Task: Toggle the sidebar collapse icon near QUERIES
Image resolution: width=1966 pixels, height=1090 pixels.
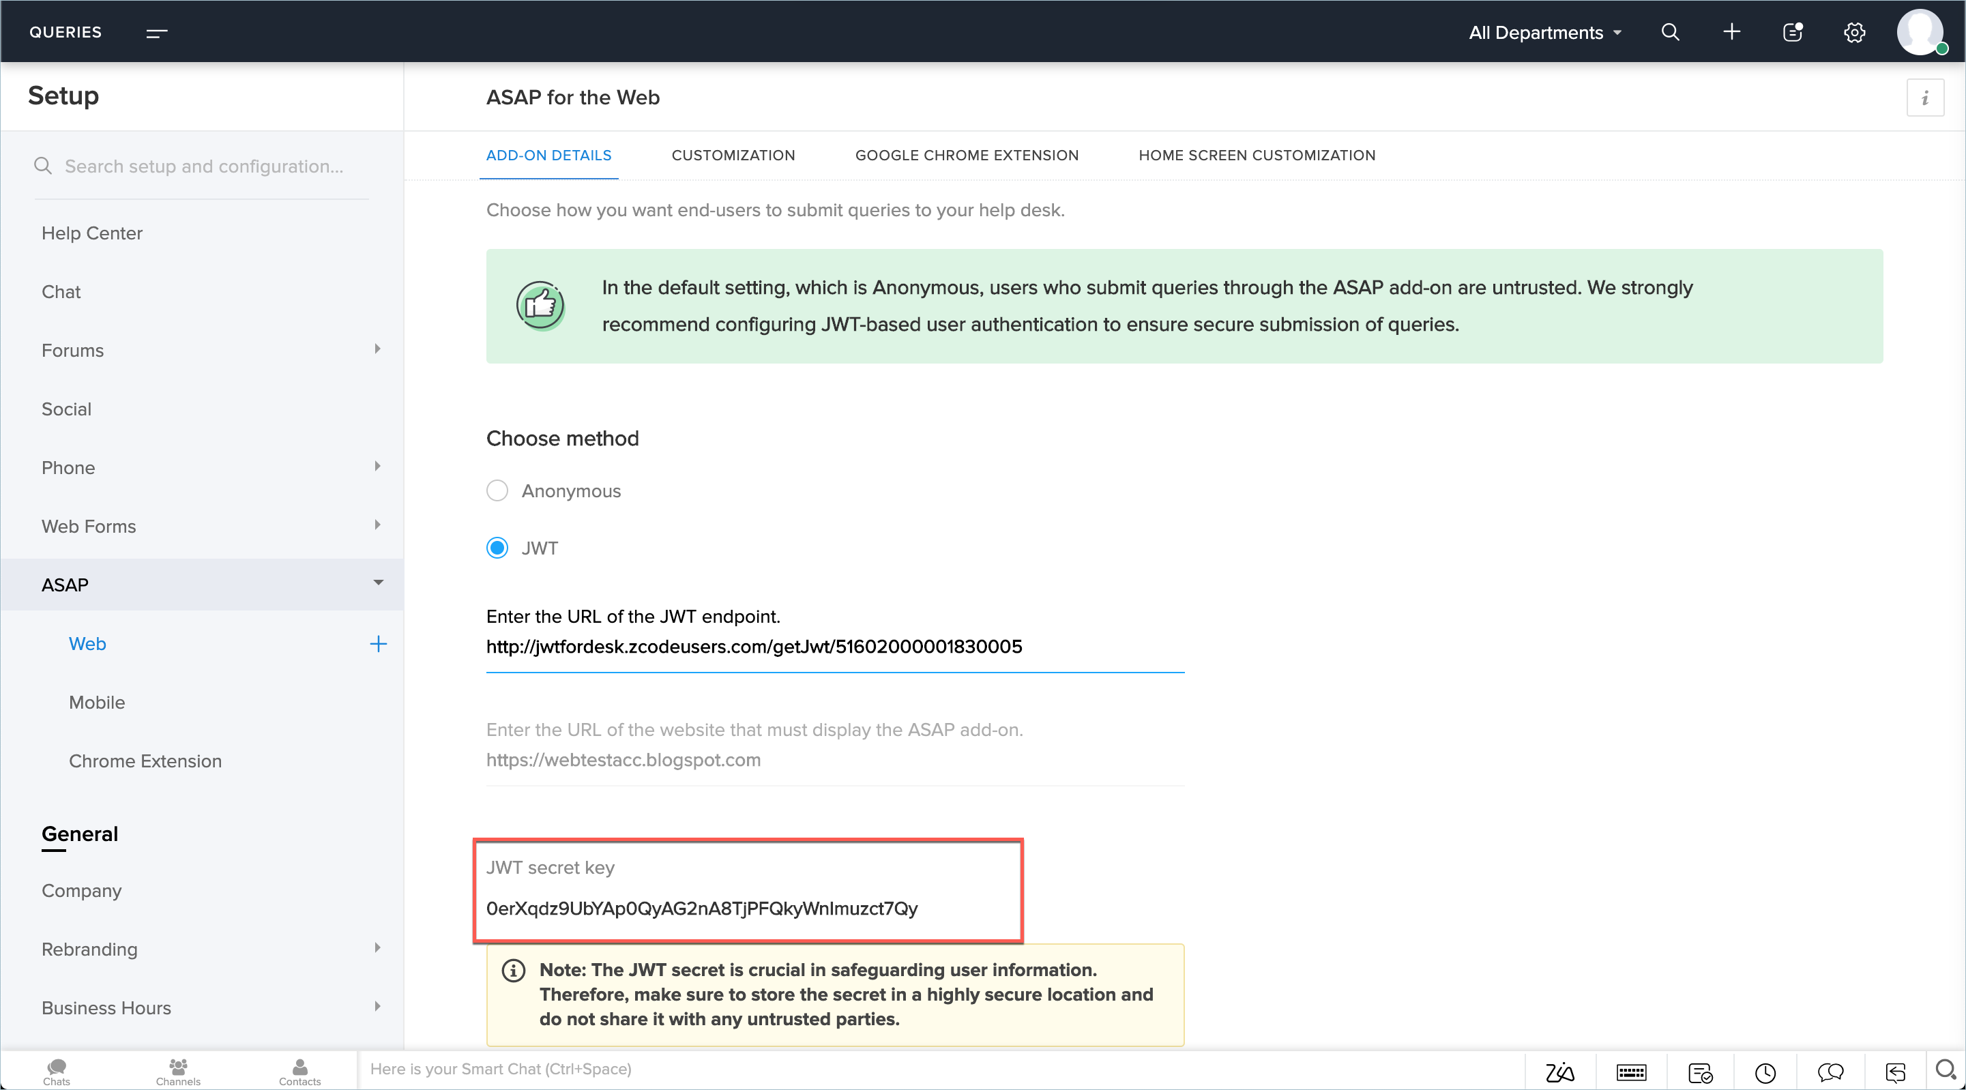Action: [156, 33]
